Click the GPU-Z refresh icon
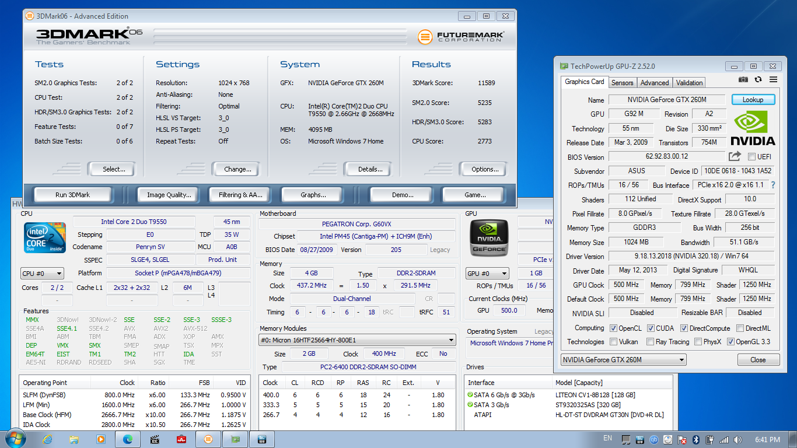Viewport: 797px width, 448px height. 758,80
